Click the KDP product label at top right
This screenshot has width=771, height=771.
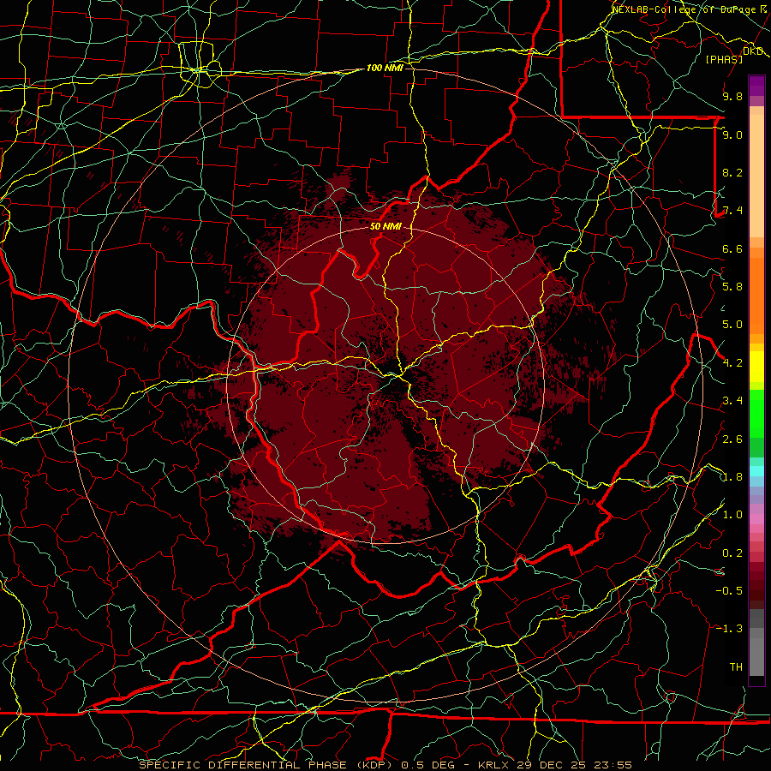tap(753, 51)
